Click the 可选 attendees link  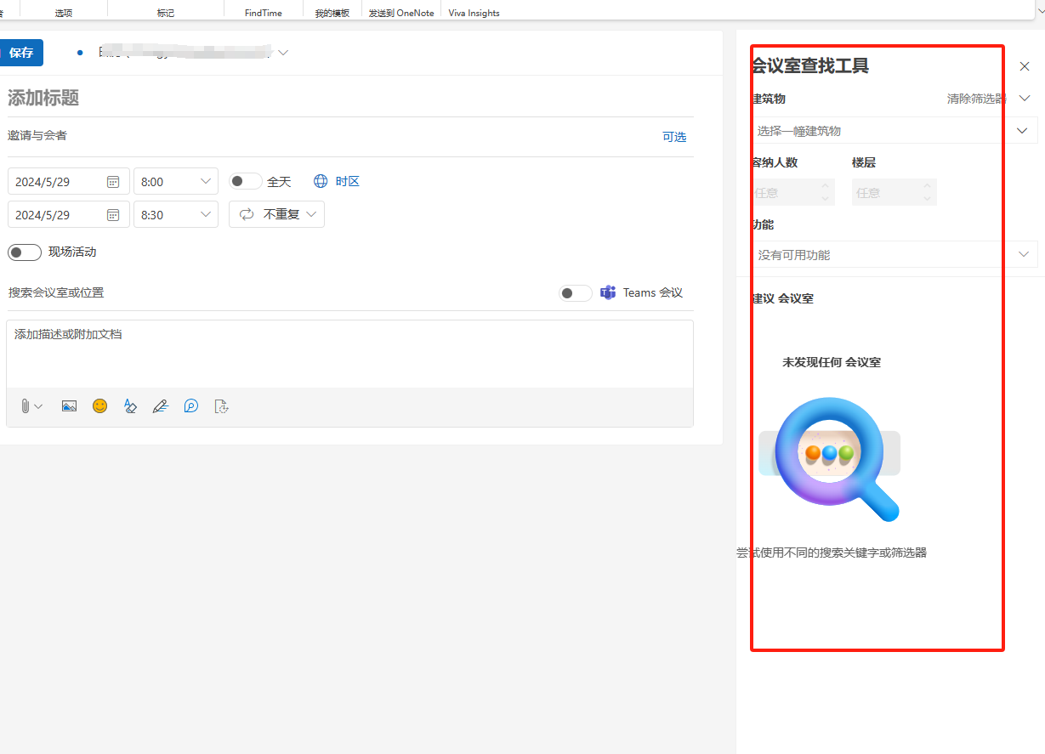[x=674, y=137]
